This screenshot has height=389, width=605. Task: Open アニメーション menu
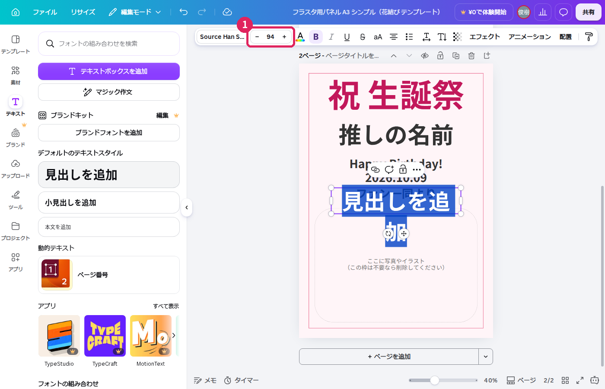tap(529, 37)
